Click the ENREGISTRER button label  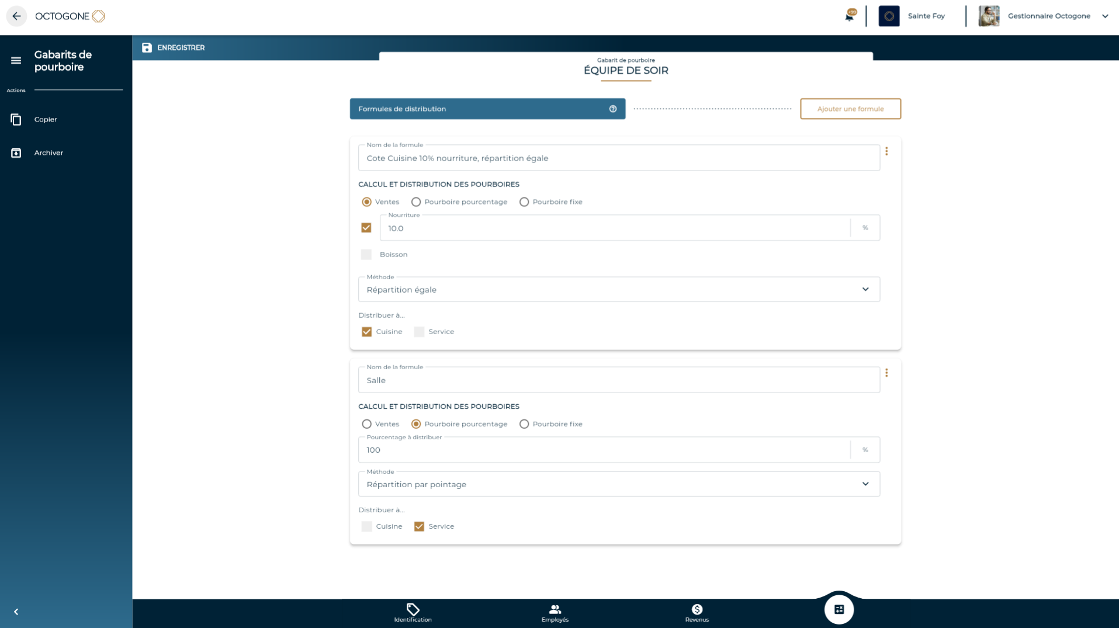(181, 48)
